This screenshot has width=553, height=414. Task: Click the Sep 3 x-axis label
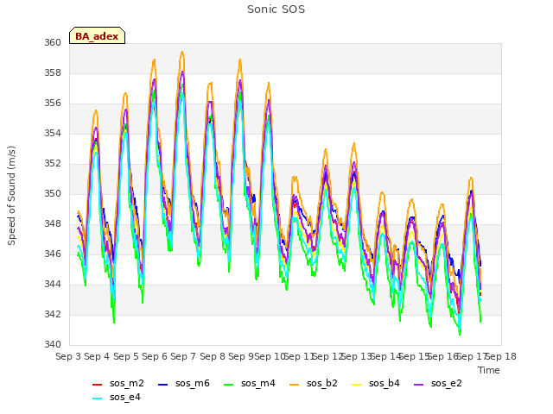coord(68,356)
